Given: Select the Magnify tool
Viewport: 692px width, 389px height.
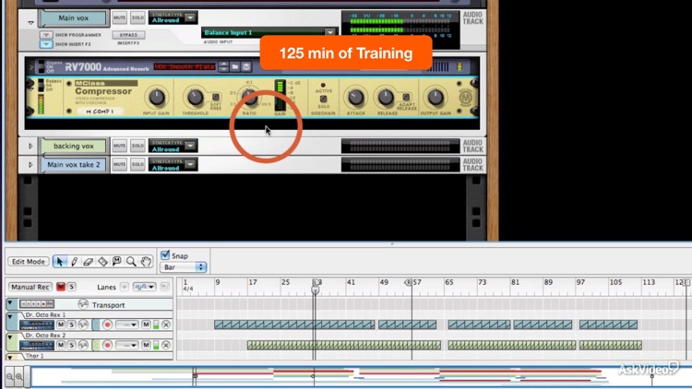Looking at the screenshot, I should 131,262.
